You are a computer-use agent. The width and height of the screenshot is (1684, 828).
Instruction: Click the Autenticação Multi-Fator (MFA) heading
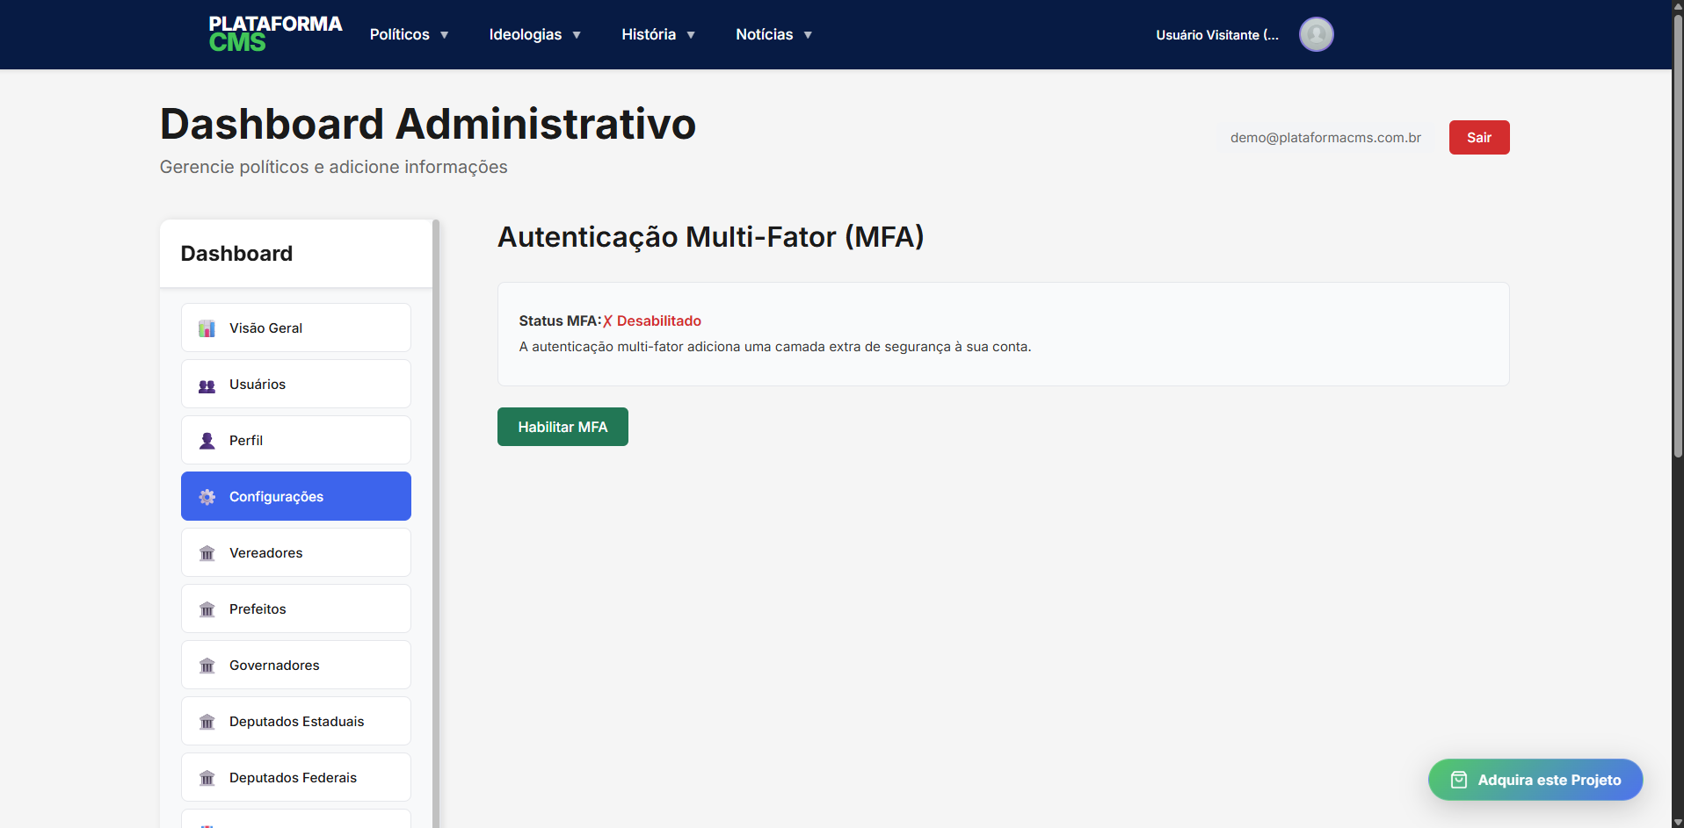(x=710, y=237)
